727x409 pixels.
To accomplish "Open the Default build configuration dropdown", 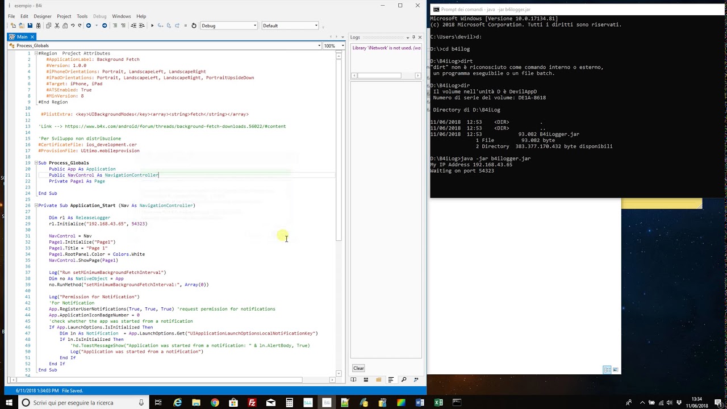I will (x=290, y=26).
